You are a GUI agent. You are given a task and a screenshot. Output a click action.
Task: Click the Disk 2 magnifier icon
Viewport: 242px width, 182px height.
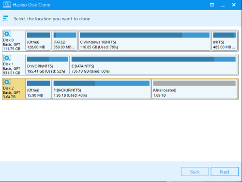point(7,82)
